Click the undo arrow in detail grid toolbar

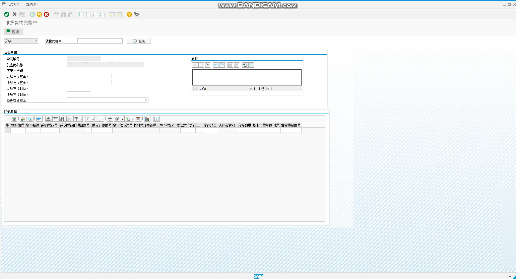pyautogui.click(x=39, y=119)
